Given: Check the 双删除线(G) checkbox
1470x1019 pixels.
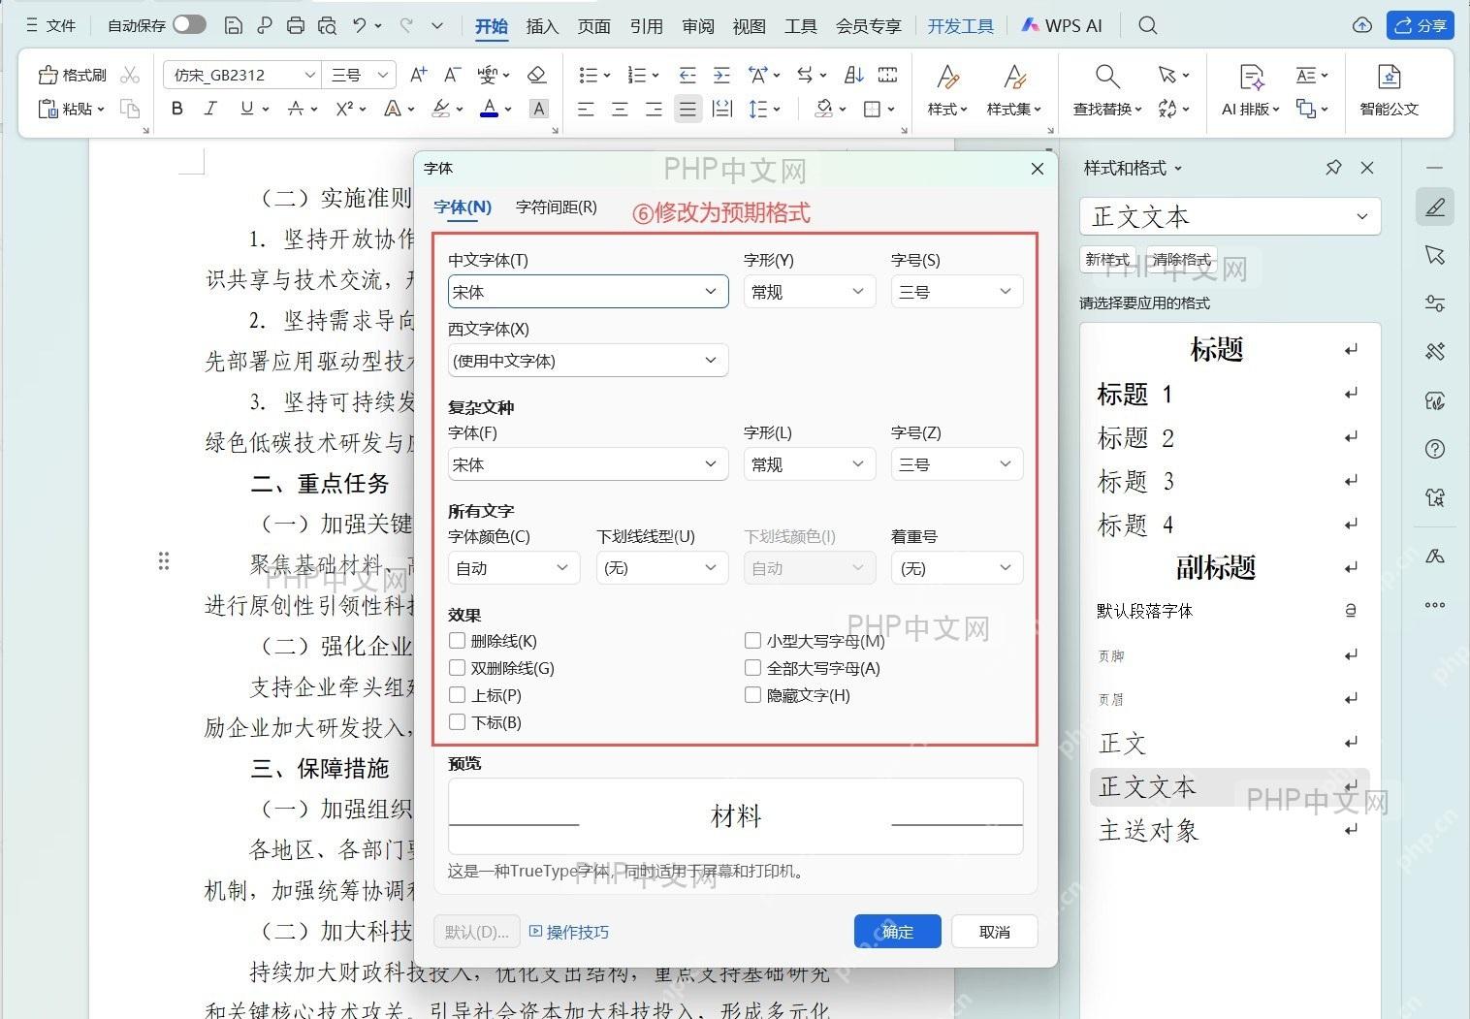Looking at the screenshot, I should click(457, 667).
